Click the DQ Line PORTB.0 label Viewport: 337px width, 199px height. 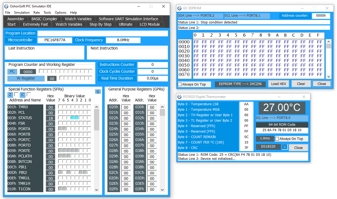pyautogui.click(x=282, y=118)
